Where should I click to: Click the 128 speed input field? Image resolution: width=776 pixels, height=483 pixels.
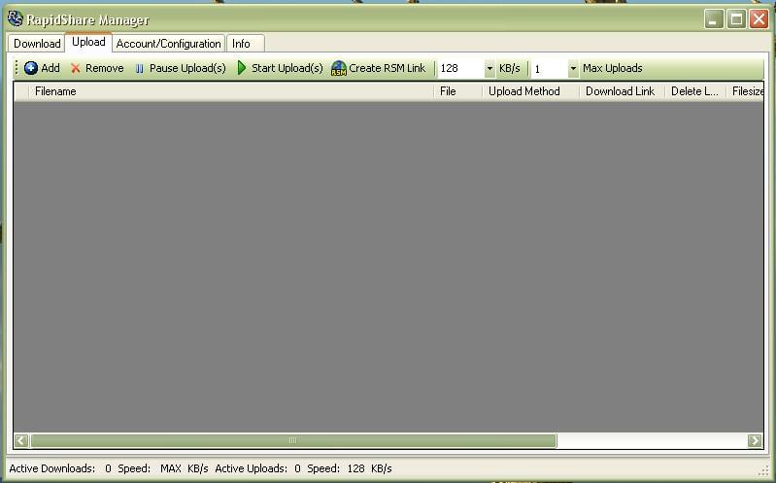(460, 68)
